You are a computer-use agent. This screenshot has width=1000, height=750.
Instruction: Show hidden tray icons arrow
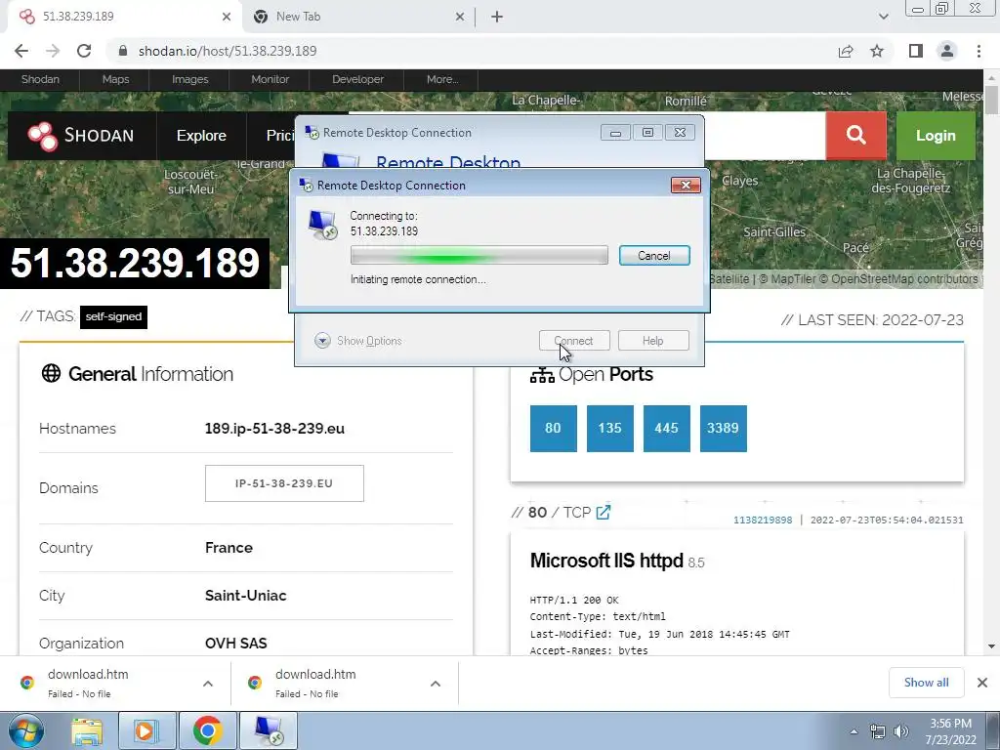[854, 731]
